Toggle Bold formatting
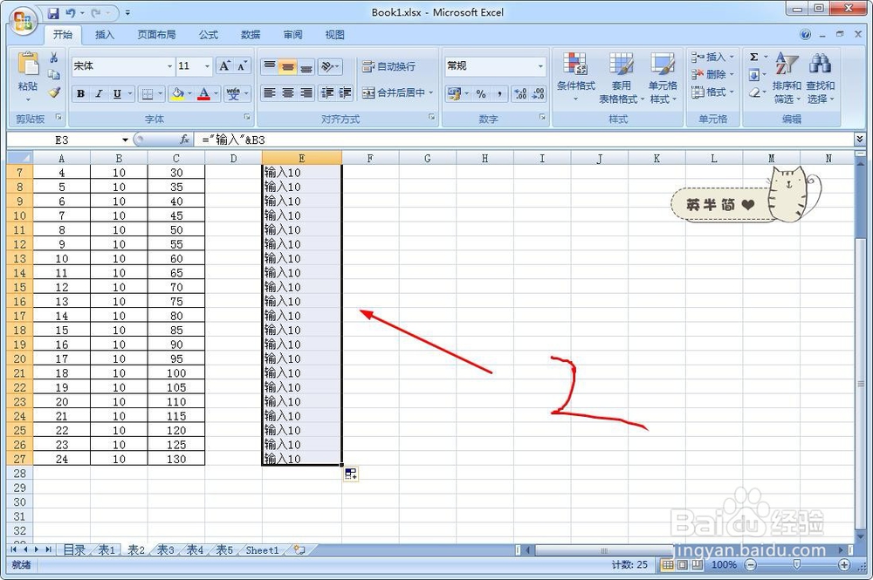Image resolution: width=873 pixels, height=580 pixels. pyautogui.click(x=80, y=93)
